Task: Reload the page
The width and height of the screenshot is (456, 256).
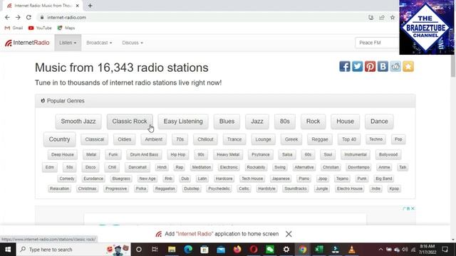Action: pos(28,17)
